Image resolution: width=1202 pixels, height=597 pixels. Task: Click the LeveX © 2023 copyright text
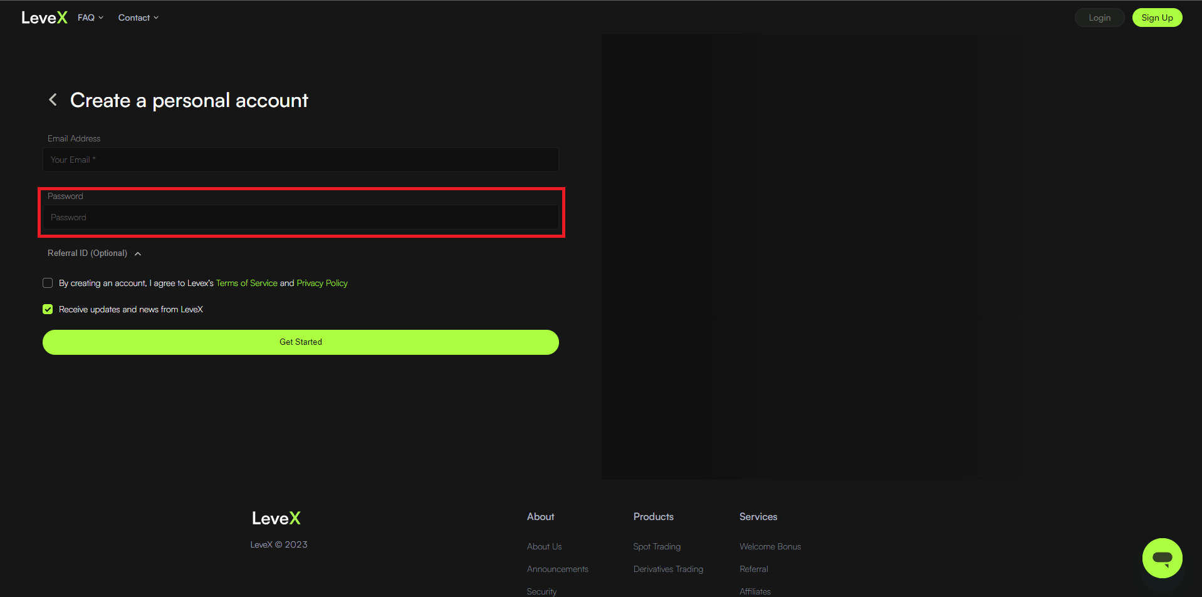coord(279,544)
